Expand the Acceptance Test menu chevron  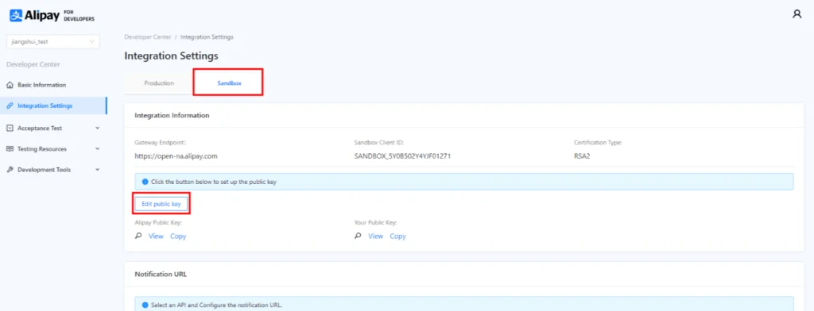coord(98,128)
